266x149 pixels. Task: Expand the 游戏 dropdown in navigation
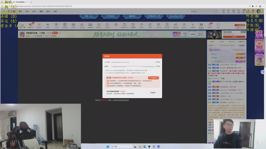(x=48, y=11)
